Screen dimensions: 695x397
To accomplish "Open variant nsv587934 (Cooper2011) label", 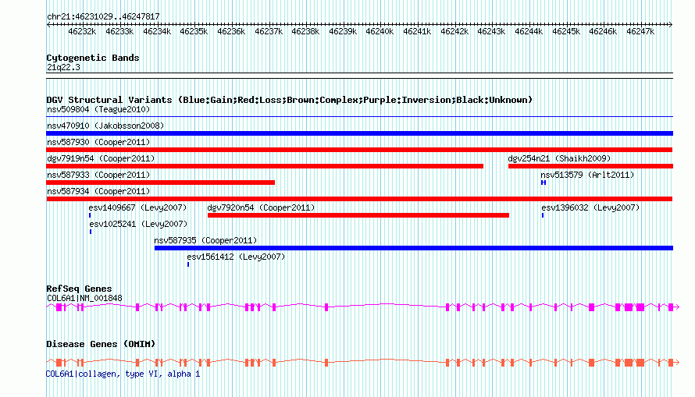I will (98, 191).
